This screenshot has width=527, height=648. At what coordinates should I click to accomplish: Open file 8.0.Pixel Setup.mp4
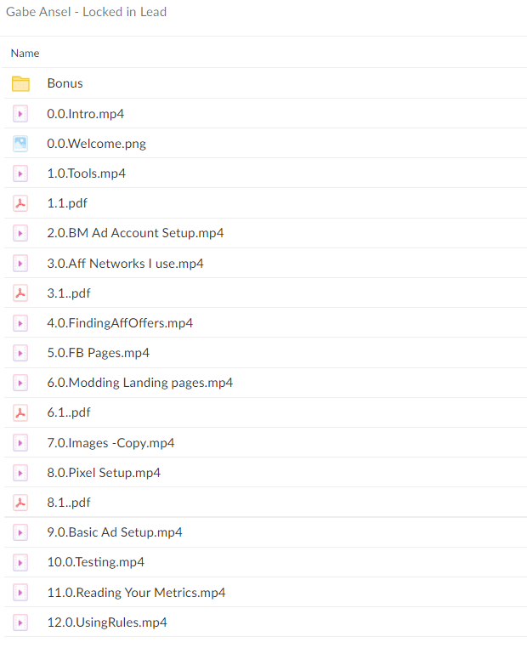(x=104, y=473)
